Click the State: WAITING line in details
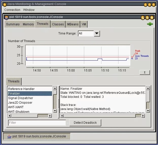This screenshot has height=145, width=158. pos(102,93)
